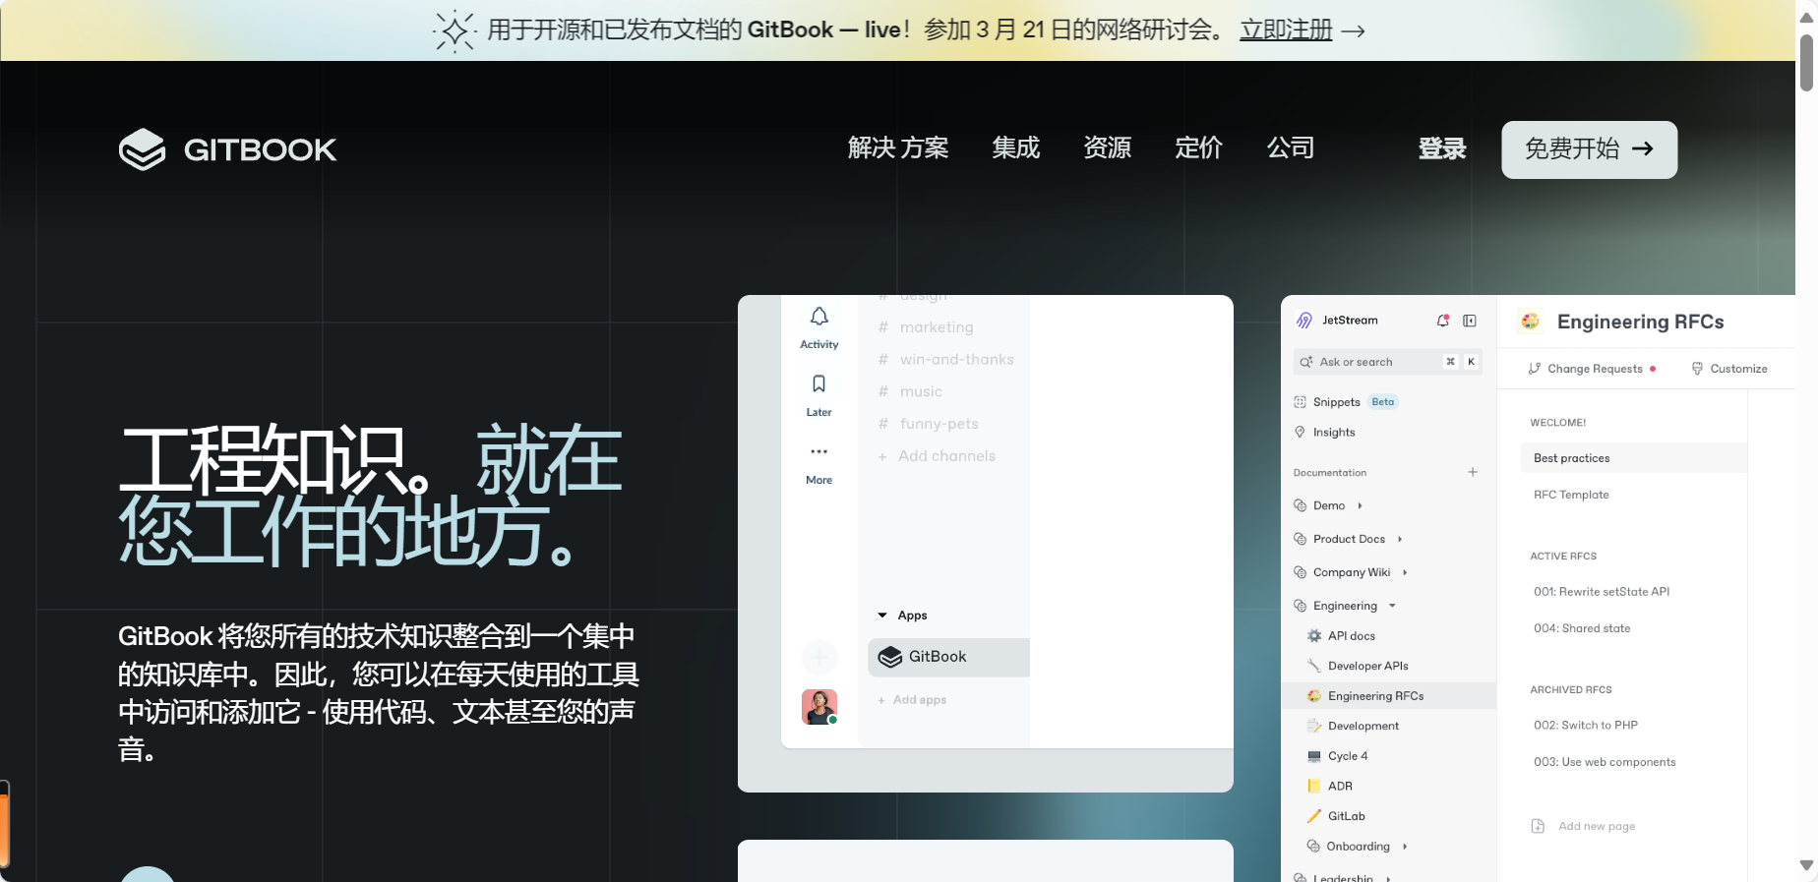1818x882 pixels.
Task: Click the page vertical scrollbar thumb
Action: (1806, 63)
